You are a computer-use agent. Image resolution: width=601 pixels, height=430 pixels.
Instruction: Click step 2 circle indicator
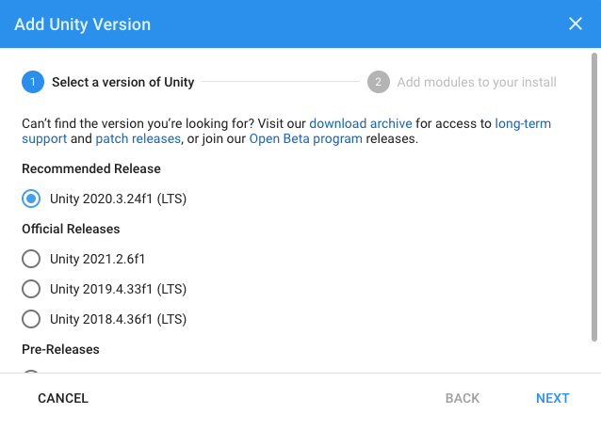[x=379, y=82]
